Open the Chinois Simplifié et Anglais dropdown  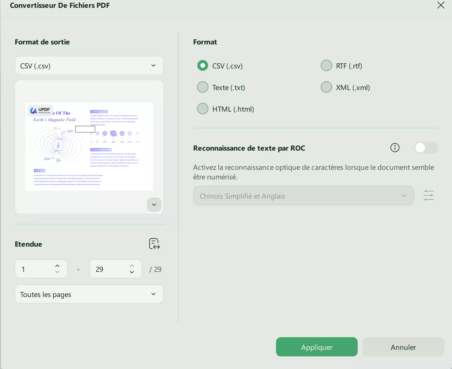303,196
